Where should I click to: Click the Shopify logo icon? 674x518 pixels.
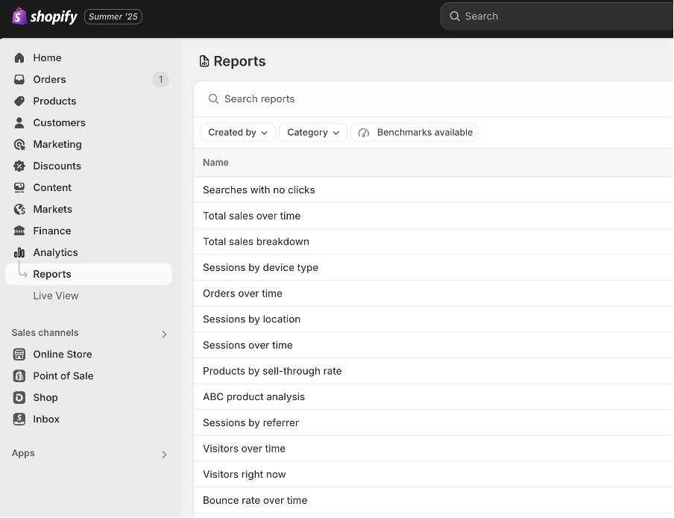tap(19, 16)
